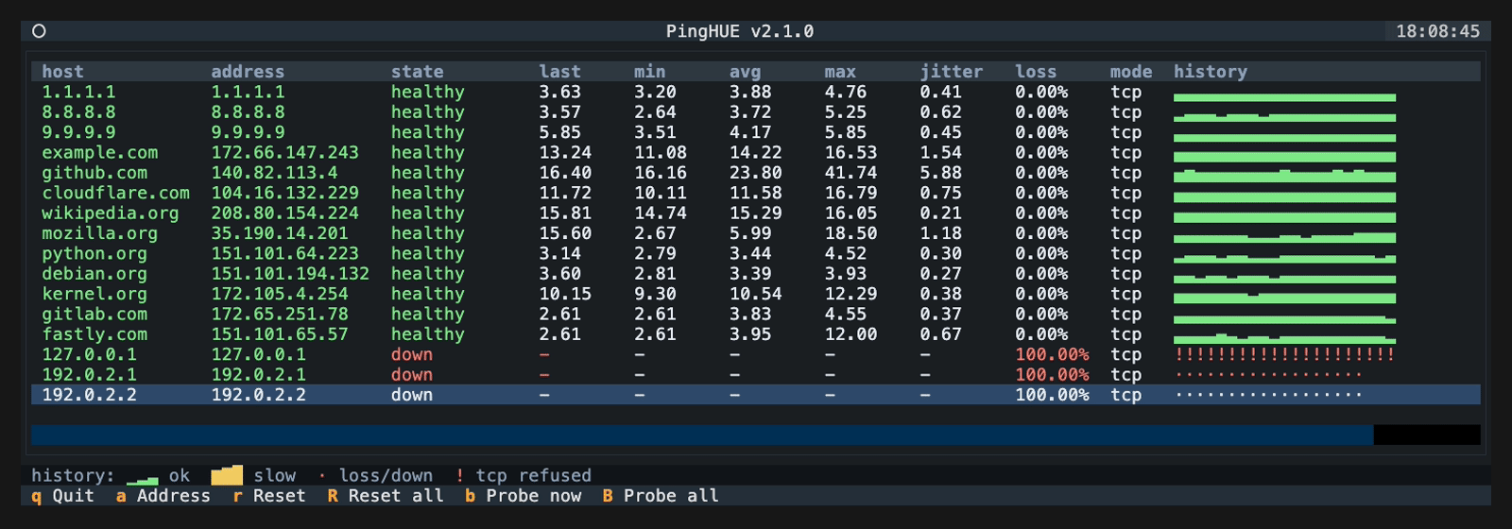Select the 127.0.0.1 host row

pyautogui.click(x=756, y=354)
